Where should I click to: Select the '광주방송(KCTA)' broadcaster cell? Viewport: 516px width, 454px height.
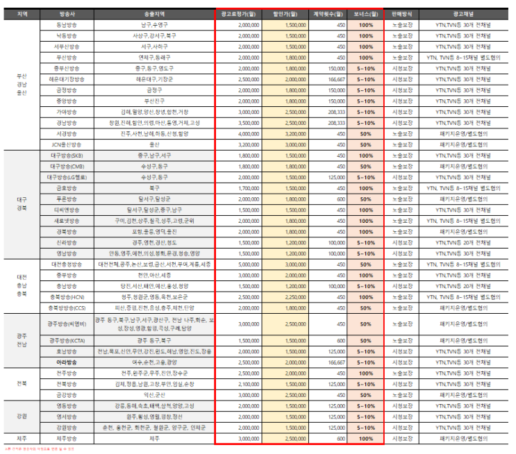pyautogui.click(x=67, y=340)
